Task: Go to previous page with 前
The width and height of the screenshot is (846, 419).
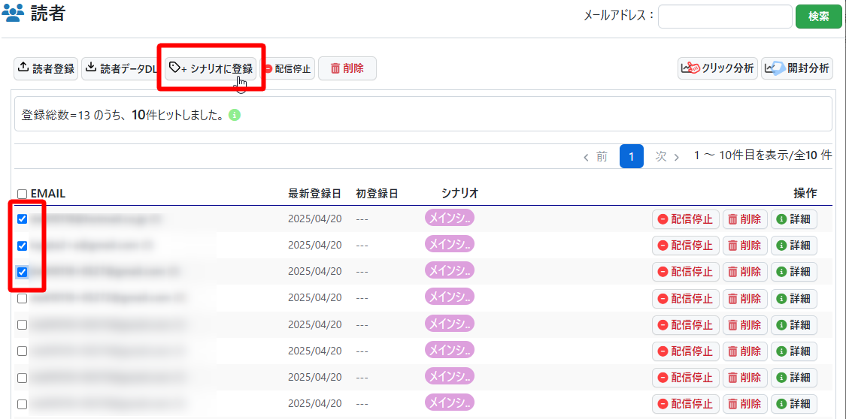Action: (x=596, y=156)
